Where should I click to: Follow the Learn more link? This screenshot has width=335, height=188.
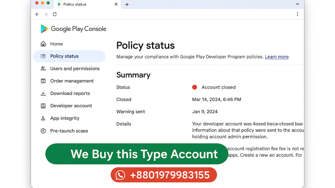tap(277, 57)
